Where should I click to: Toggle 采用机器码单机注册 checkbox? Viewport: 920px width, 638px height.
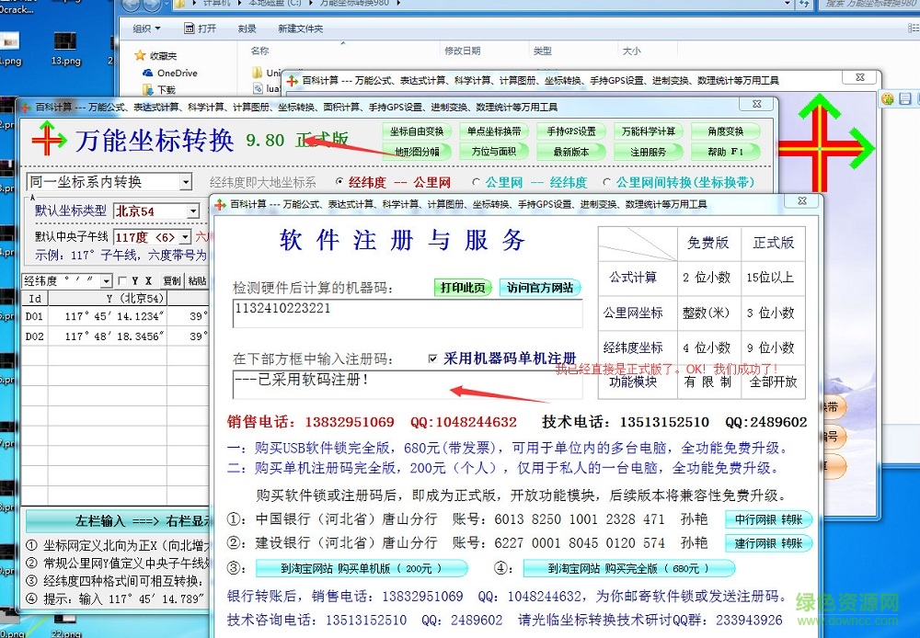[x=432, y=359]
